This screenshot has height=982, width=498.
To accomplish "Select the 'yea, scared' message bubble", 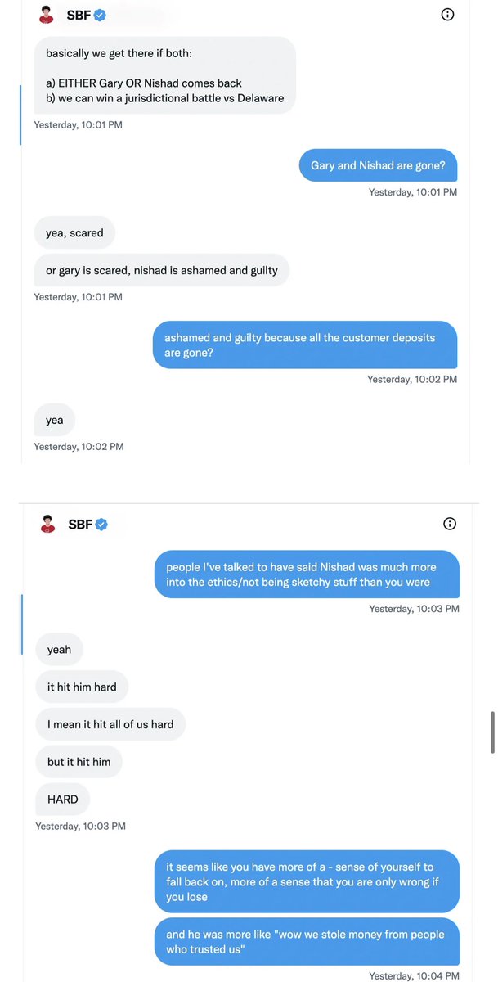I will click(x=74, y=233).
